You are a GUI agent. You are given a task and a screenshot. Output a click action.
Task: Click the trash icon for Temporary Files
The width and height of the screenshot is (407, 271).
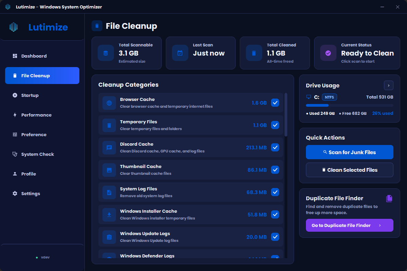pos(109,125)
